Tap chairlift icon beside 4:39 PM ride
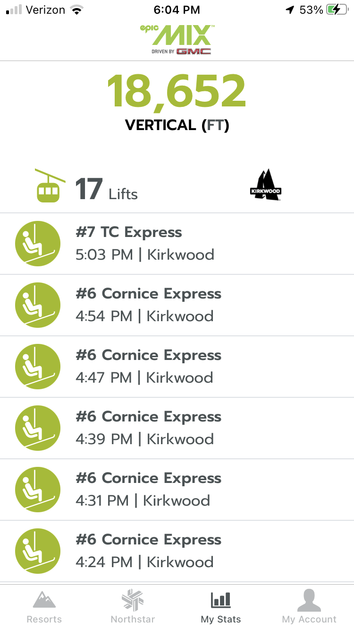The height and width of the screenshot is (631, 354). pyautogui.click(x=38, y=428)
